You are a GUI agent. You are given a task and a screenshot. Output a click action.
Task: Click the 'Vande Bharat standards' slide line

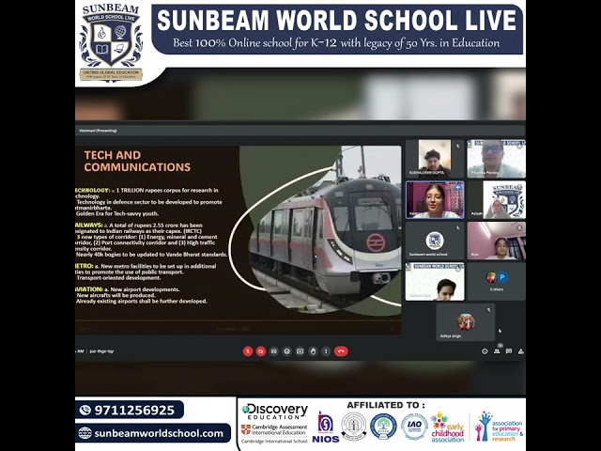coord(152,255)
